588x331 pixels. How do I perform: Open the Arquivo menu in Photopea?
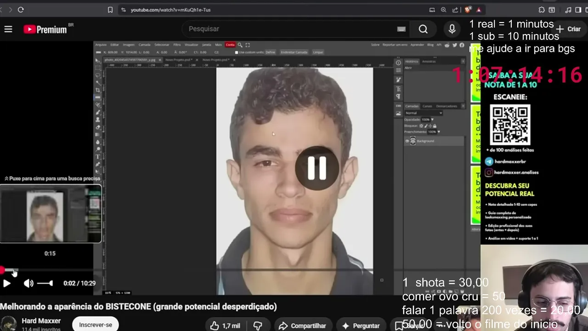(x=101, y=45)
